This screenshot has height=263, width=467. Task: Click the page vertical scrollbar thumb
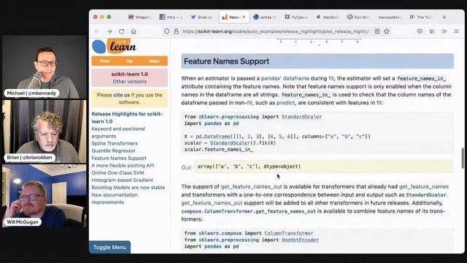463,158
